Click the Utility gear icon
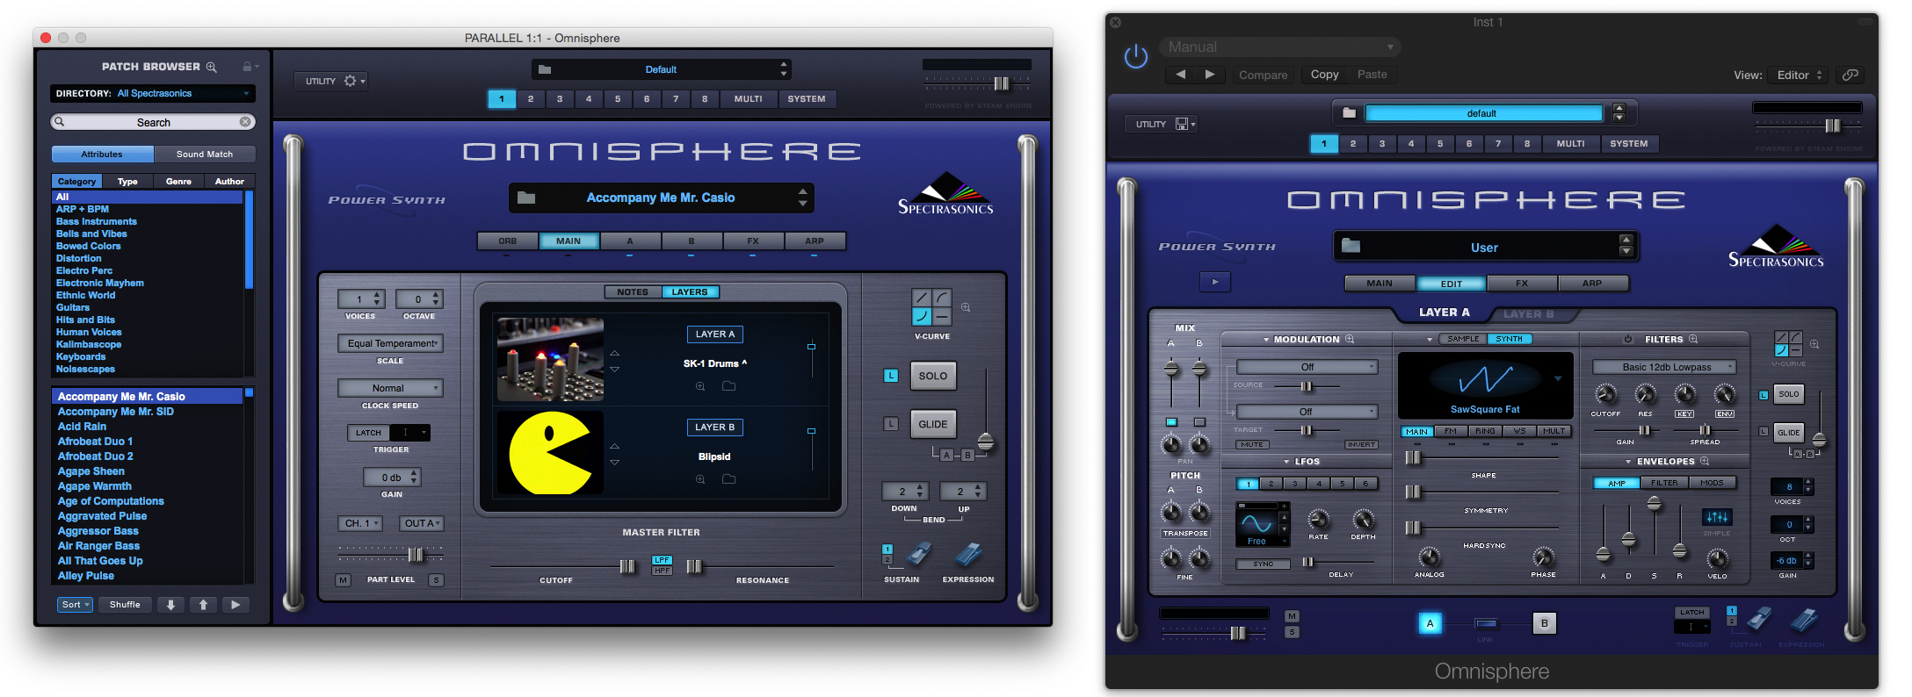 [351, 81]
